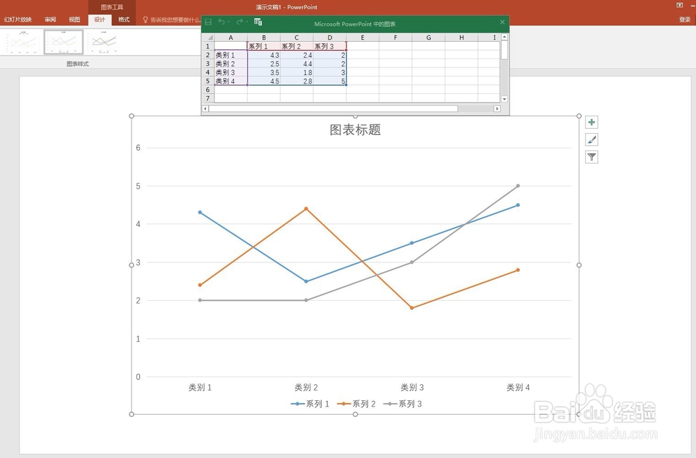The height and width of the screenshot is (458, 696).
Task: Click the data sheet vertical scrollbar thumb
Action: click(x=504, y=50)
